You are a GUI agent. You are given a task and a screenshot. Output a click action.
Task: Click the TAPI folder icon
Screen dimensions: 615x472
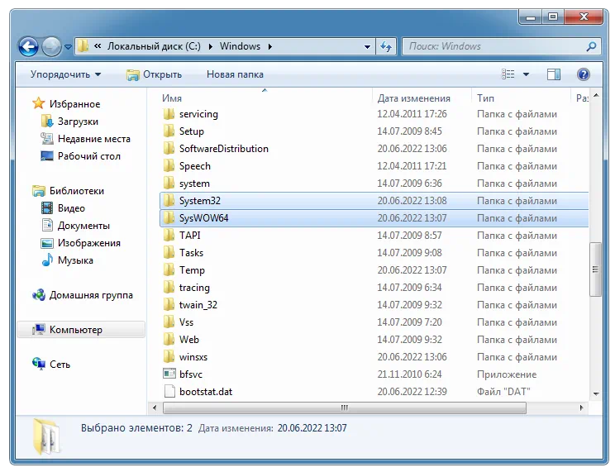pyautogui.click(x=169, y=236)
